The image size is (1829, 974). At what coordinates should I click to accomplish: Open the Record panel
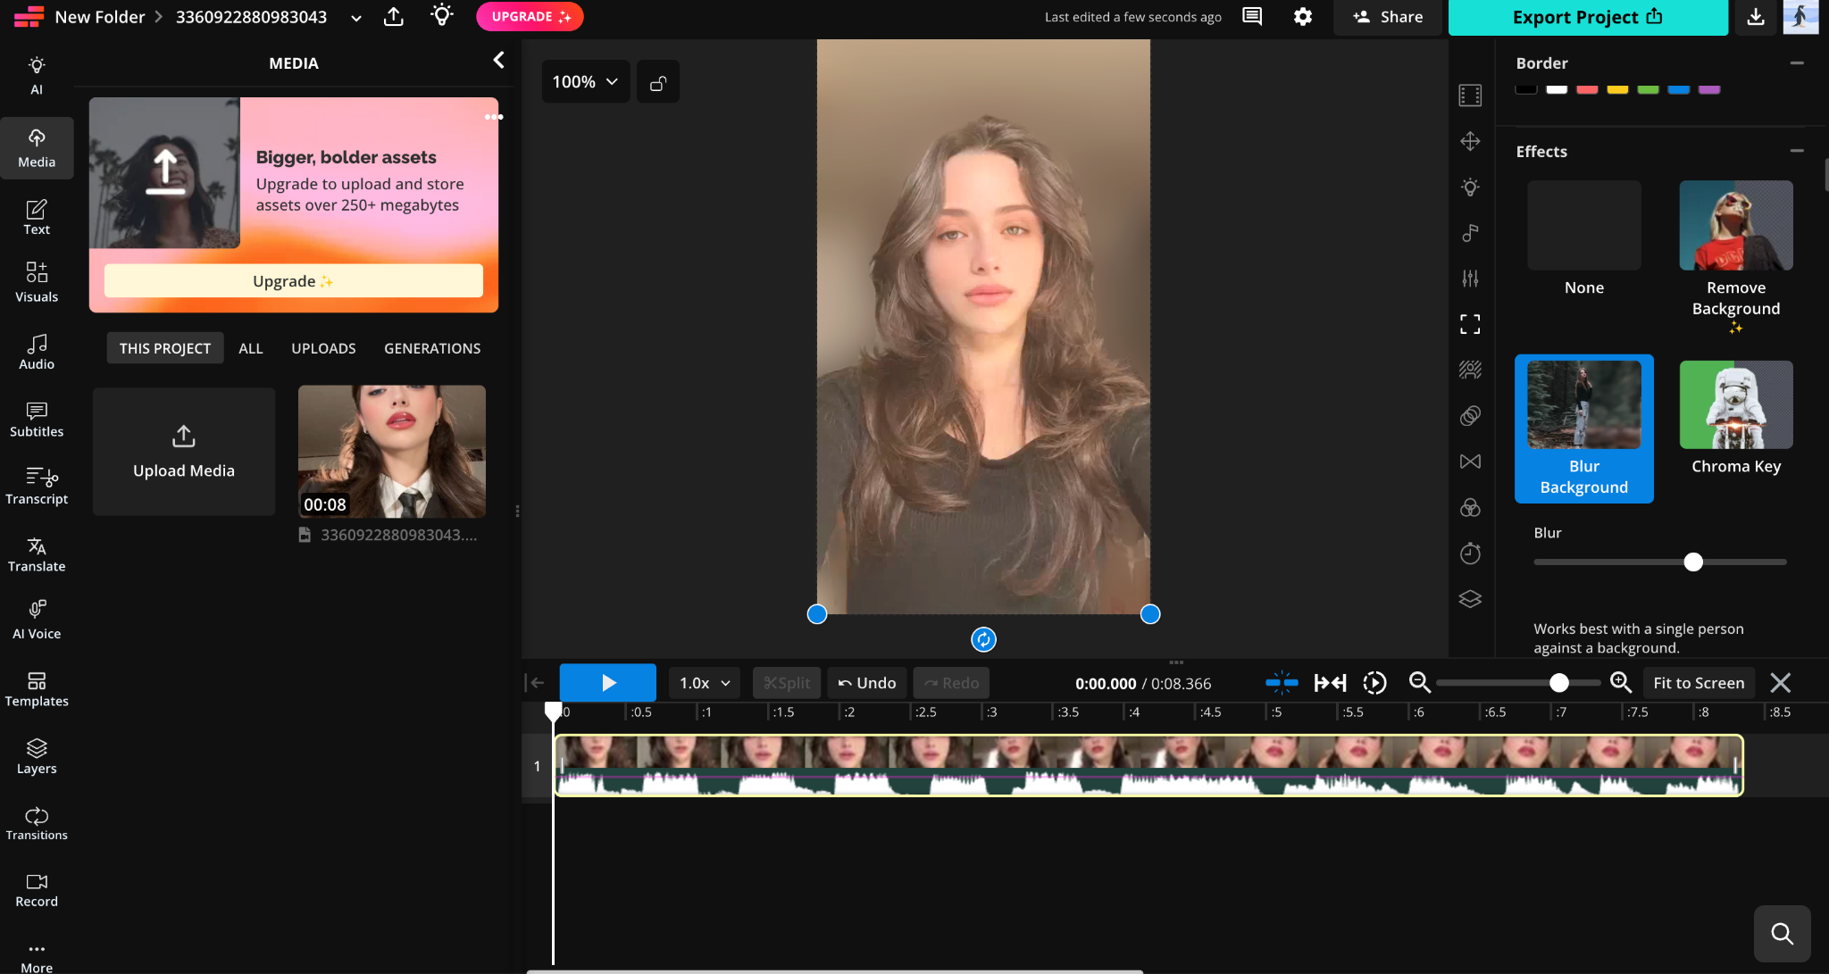(37, 890)
